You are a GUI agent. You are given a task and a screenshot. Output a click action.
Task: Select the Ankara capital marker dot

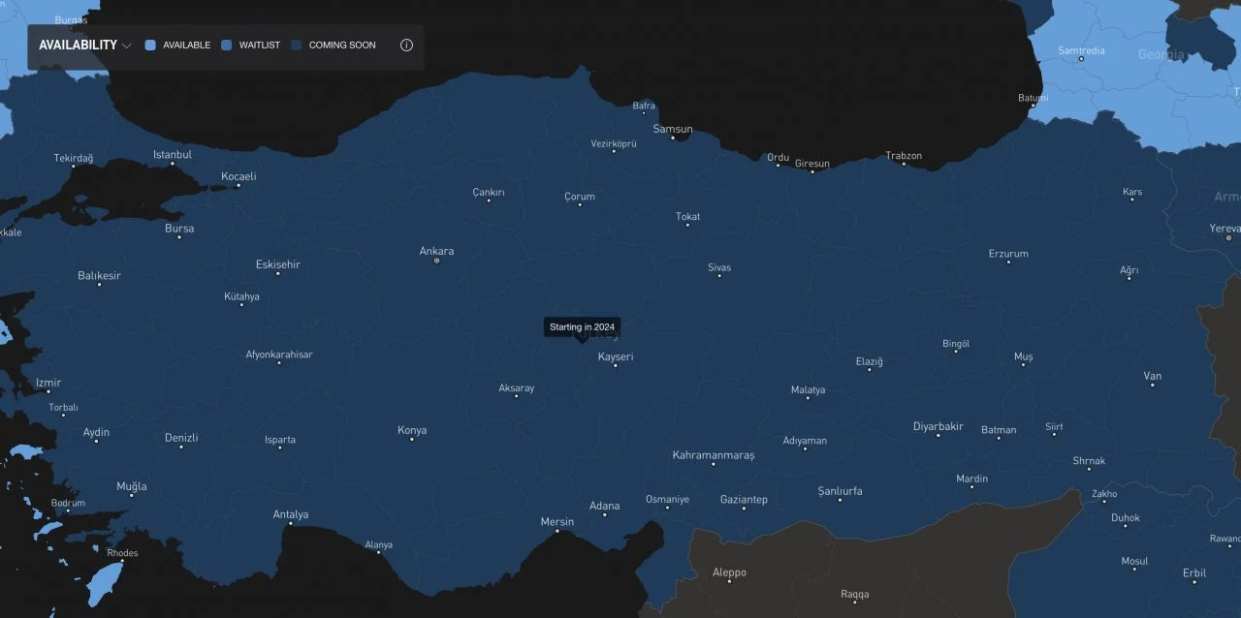(436, 261)
